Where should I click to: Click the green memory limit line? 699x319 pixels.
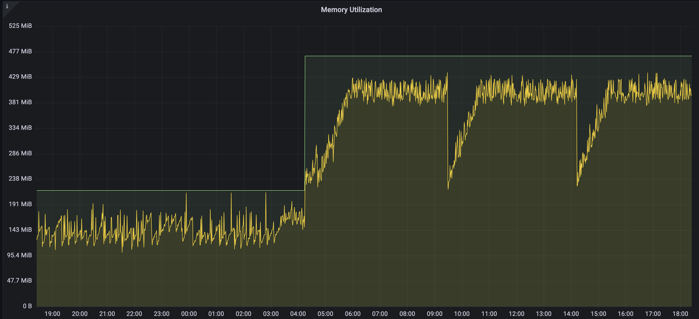tap(488, 56)
